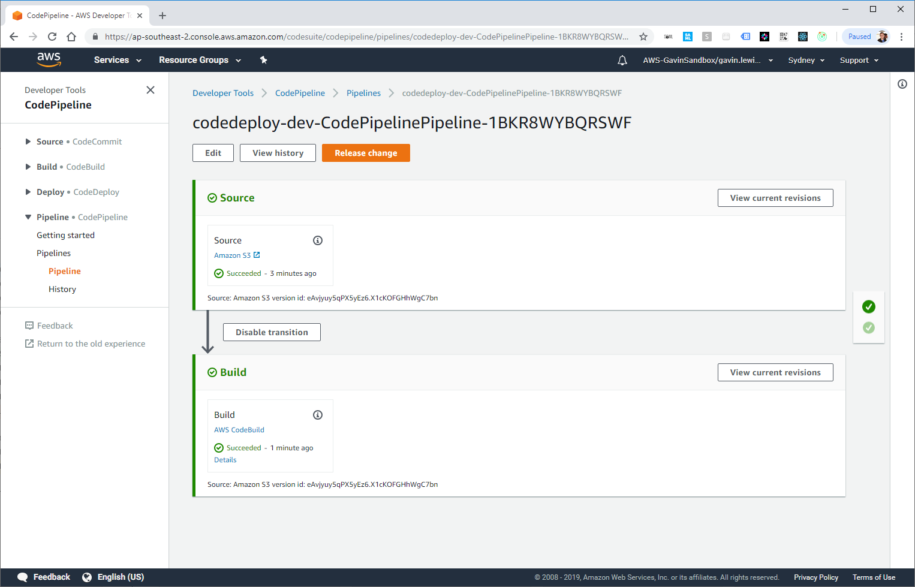Open the Support dropdown menu
The image size is (915, 587).
pyautogui.click(x=859, y=60)
